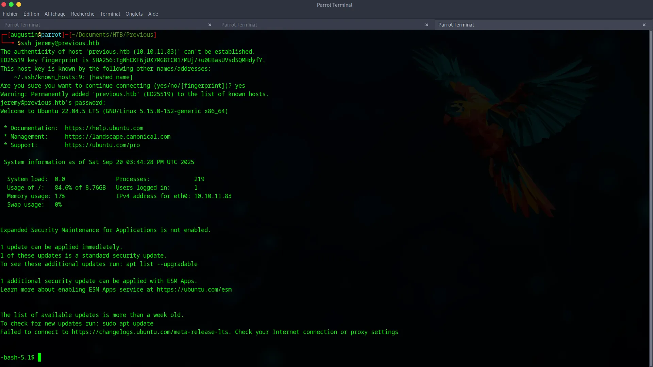The height and width of the screenshot is (367, 653).
Task: Click the help.ubuntu.com documentation URL
Action: (x=104, y=128)
